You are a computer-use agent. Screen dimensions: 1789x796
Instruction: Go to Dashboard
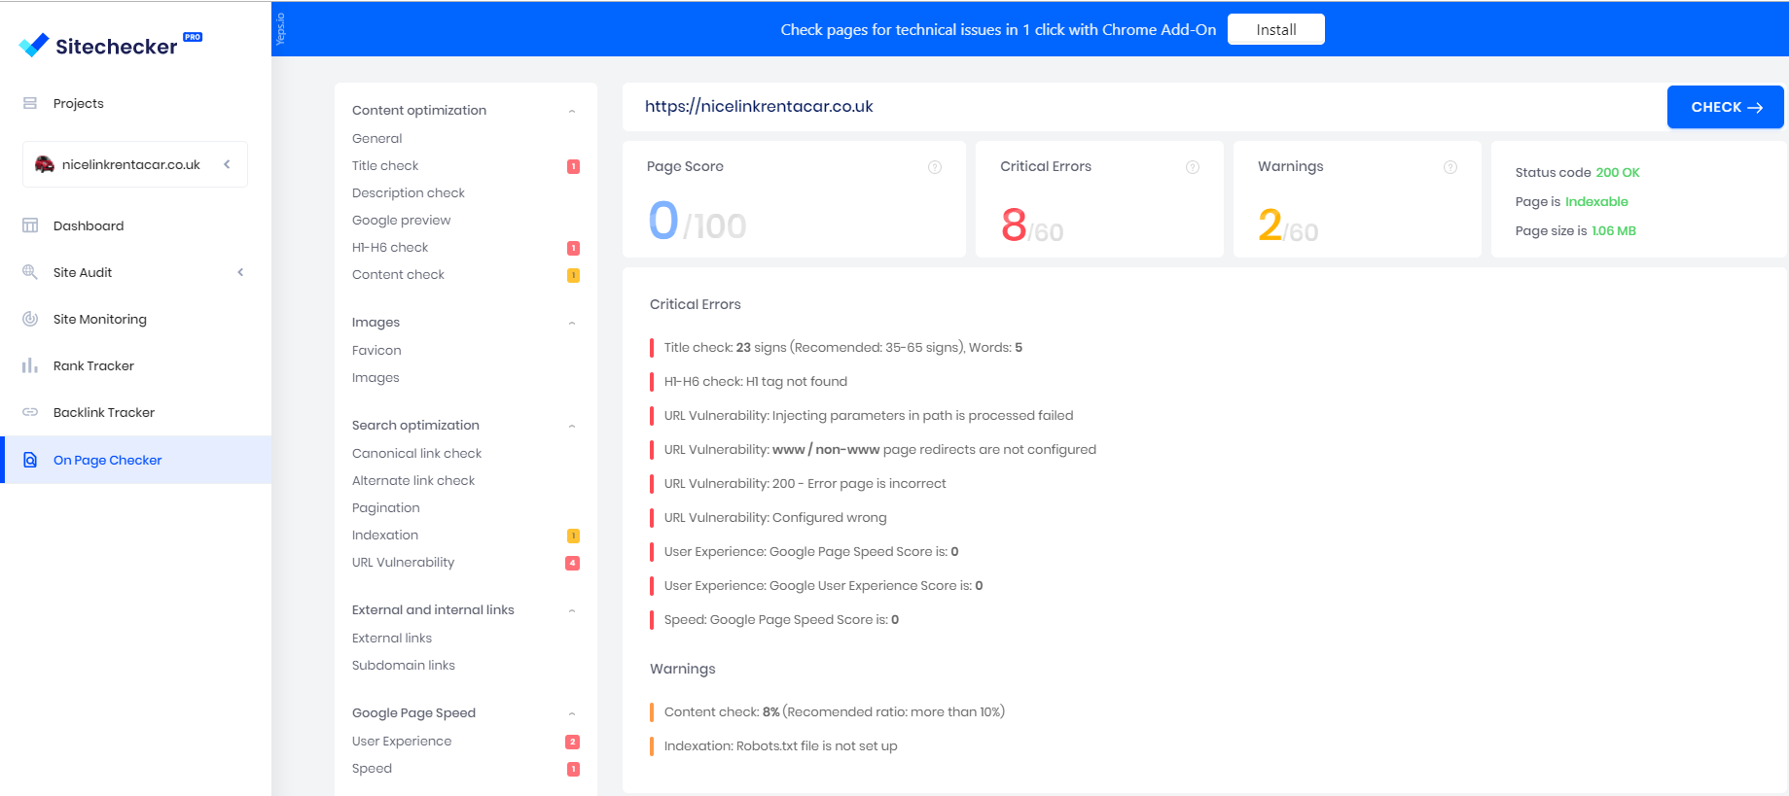(89, 225)
